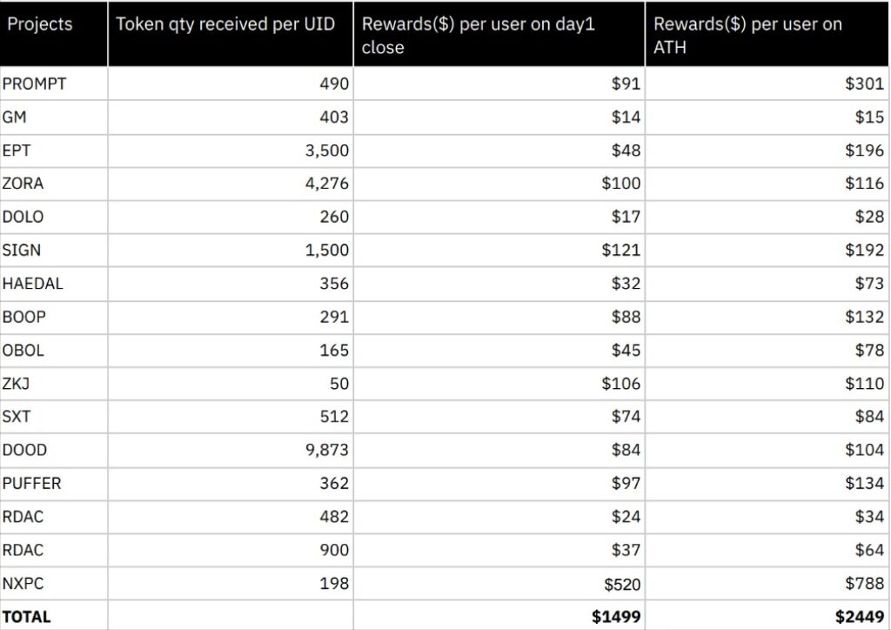Select the 900 token quantity cell
This screenshot has width=891, height=630.
point(334,550)
